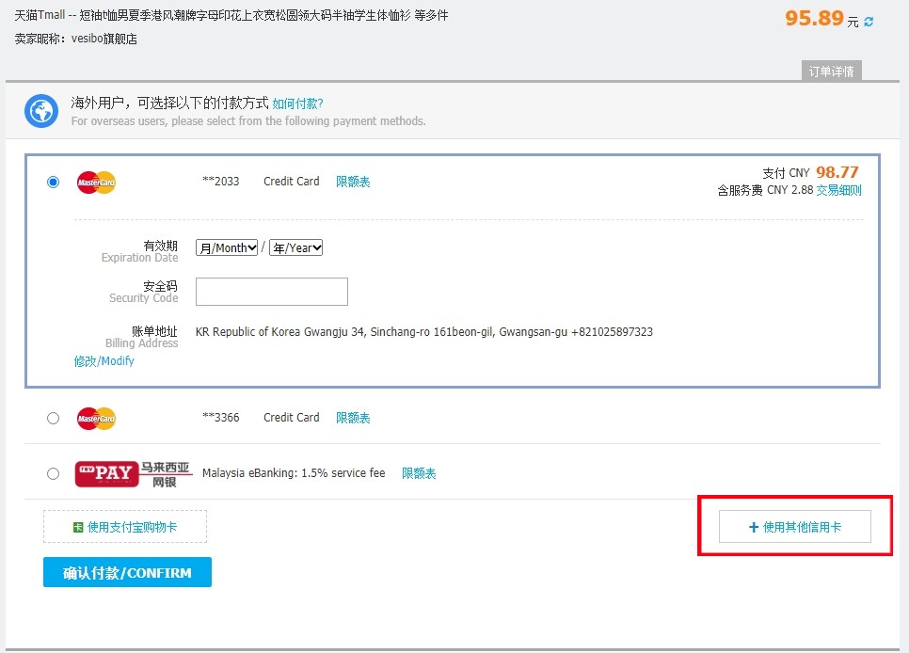Image resolution: width=909 pixels, height=653 pixels.
Task: Click the 使用支付宝购物卡 button
Action: point(124,527)
